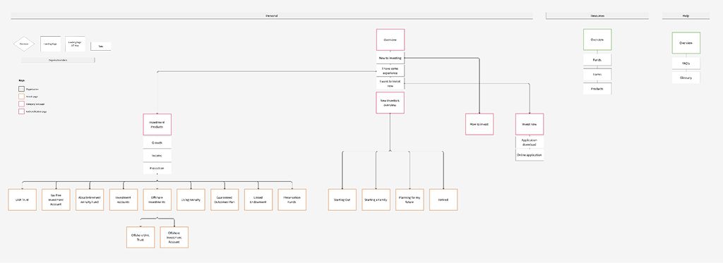Click the orange Details page key swatch
This screenshot has width=723, height=263.
point(22,97)
